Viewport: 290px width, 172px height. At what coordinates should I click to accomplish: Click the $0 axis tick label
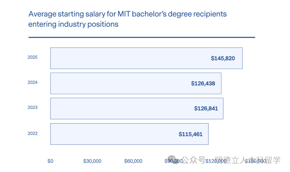50,161
